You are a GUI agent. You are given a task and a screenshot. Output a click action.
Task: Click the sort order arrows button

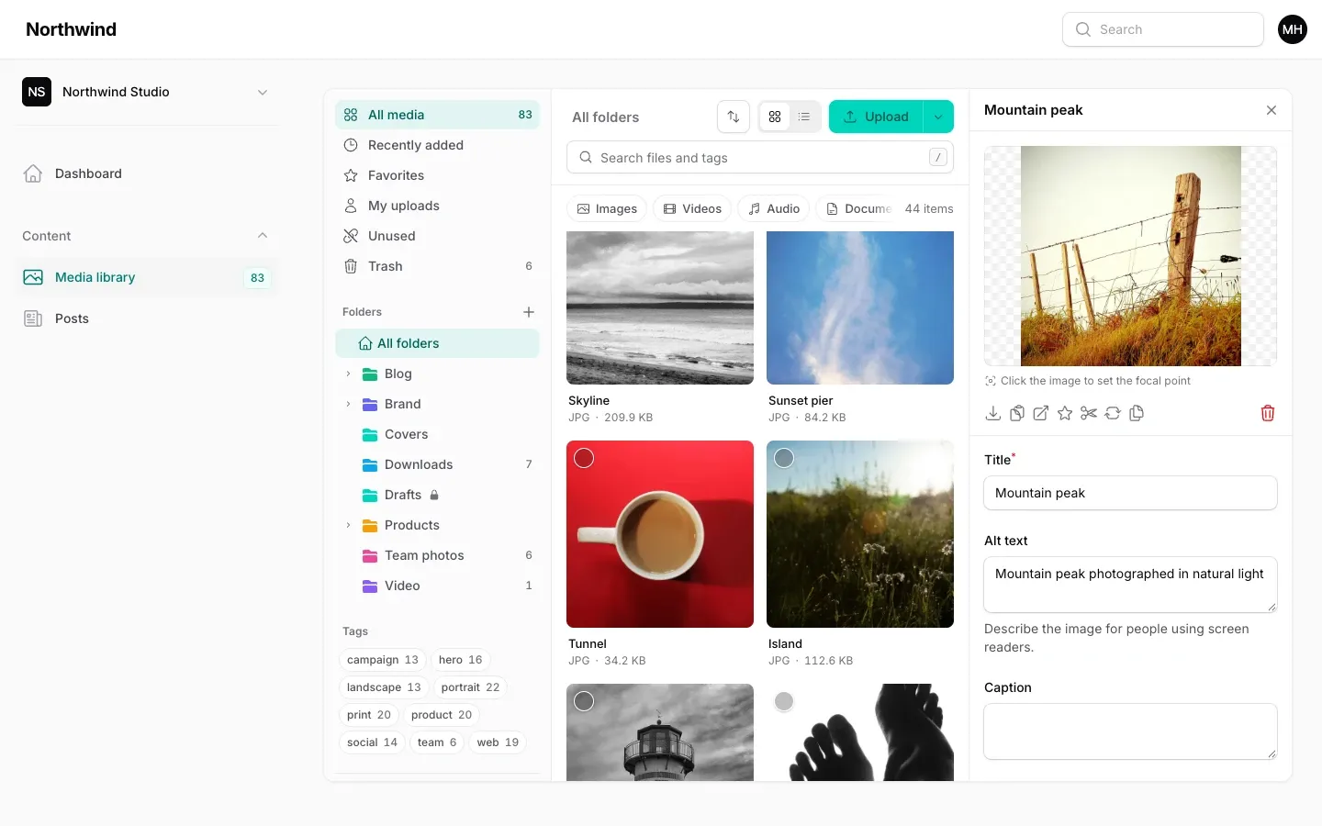coord(734,117)
